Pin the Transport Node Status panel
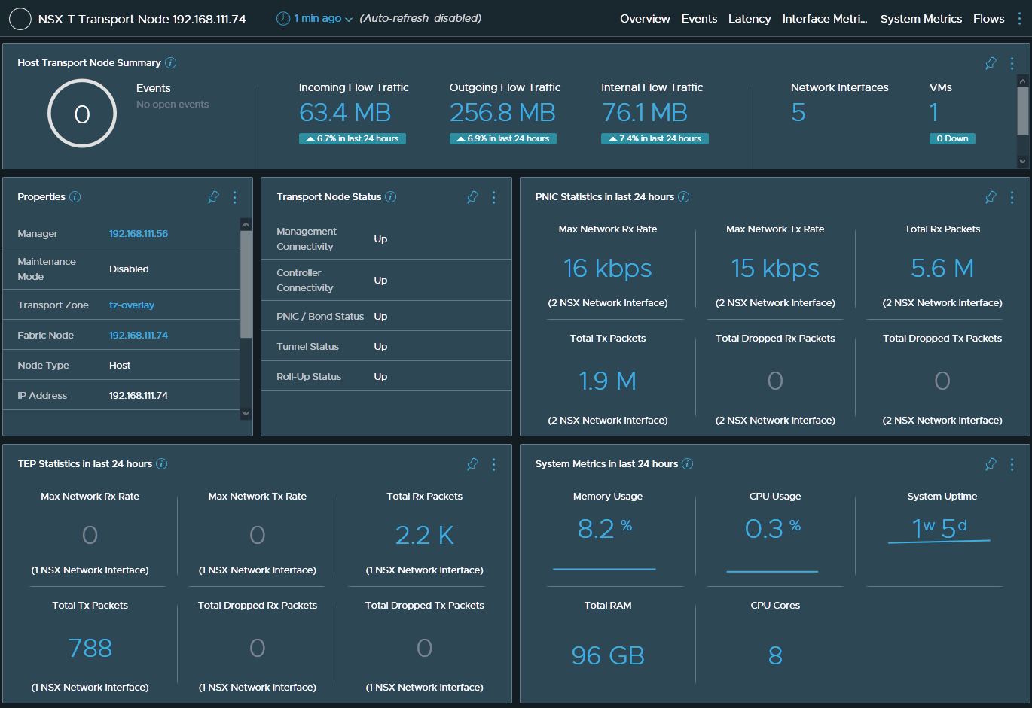Screen dimensions: 1032x708 point(472,197)
